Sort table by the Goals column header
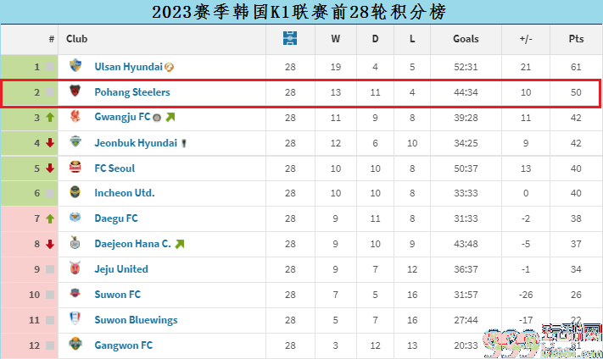The height and width of the screenshot is (359, 603). pos(466,39)
